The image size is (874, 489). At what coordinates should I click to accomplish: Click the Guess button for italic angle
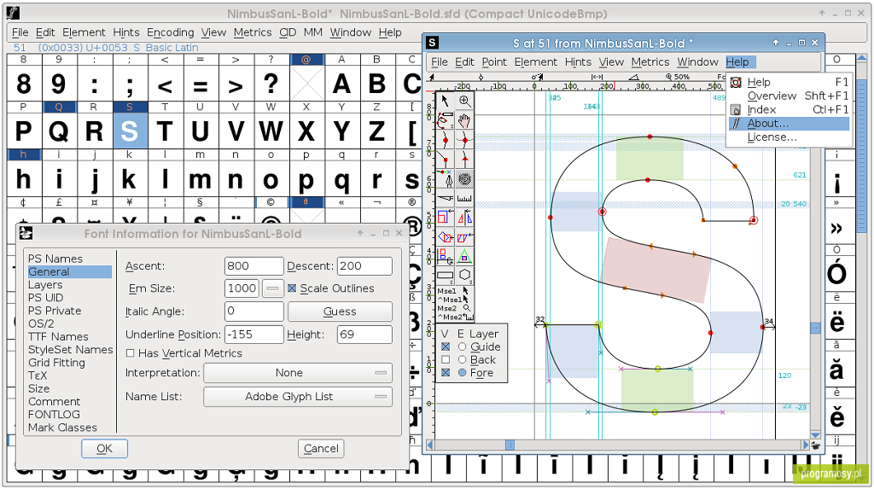click(340, 311)
